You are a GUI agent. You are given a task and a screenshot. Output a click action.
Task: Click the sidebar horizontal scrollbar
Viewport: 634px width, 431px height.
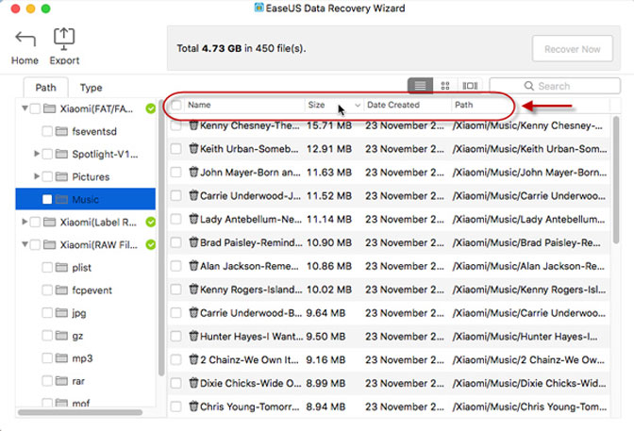pyautogui.click(x=80, y=412)
